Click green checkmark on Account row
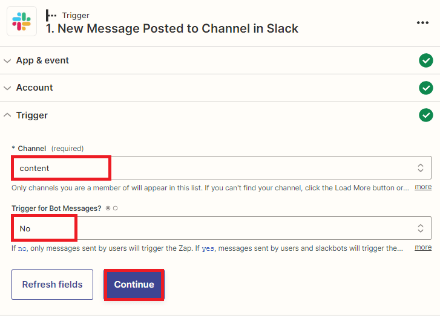Viewport: 440px width, 316px height. pos(426,88)
